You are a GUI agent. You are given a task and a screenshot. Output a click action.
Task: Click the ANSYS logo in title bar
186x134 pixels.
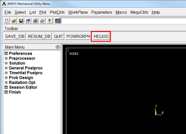[4, 4]
